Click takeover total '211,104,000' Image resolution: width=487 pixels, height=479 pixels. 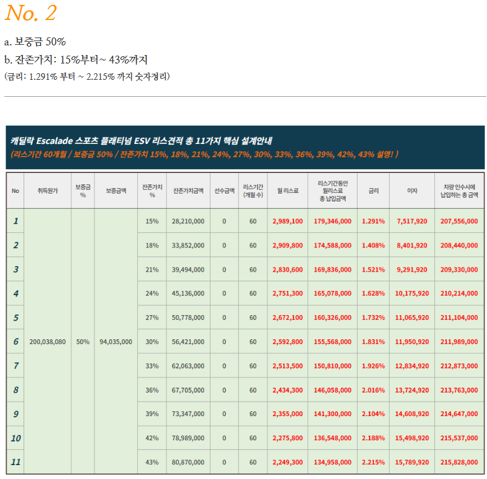459,318
